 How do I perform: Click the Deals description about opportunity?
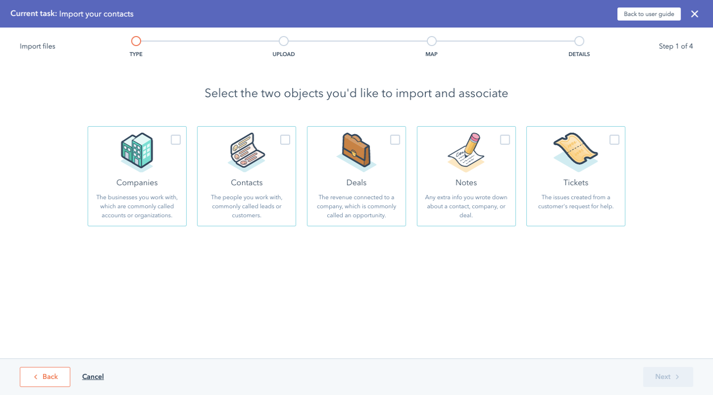coord(356,206)
